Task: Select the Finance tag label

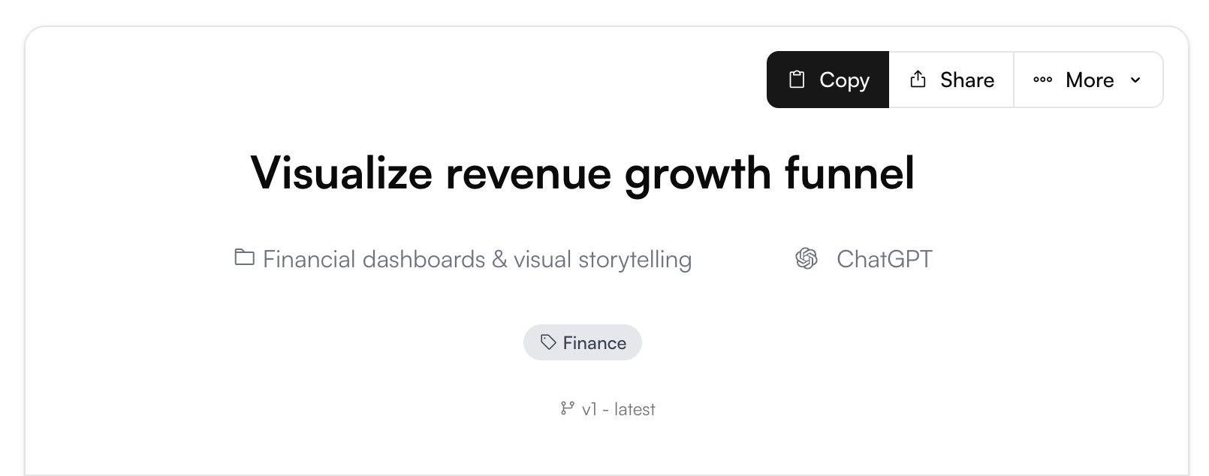Action: 594,343
